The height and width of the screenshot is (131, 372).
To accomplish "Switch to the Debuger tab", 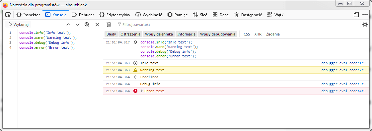I will point(83,15).
